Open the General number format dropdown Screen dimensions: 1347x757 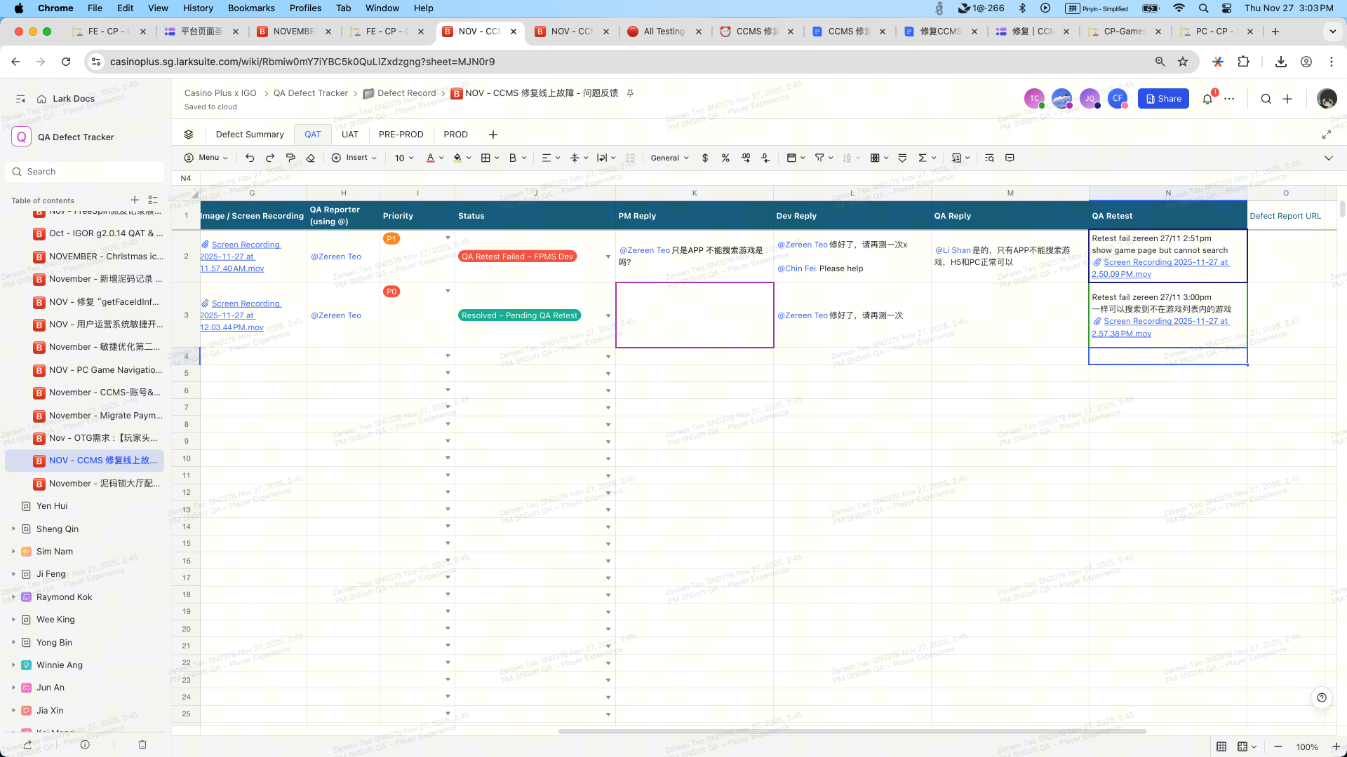(x=669, y=158)
